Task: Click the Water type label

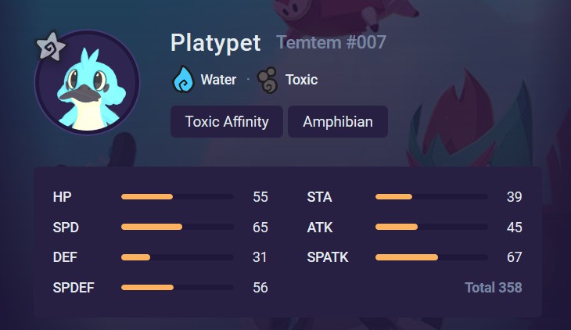Action: click(218, 80)
